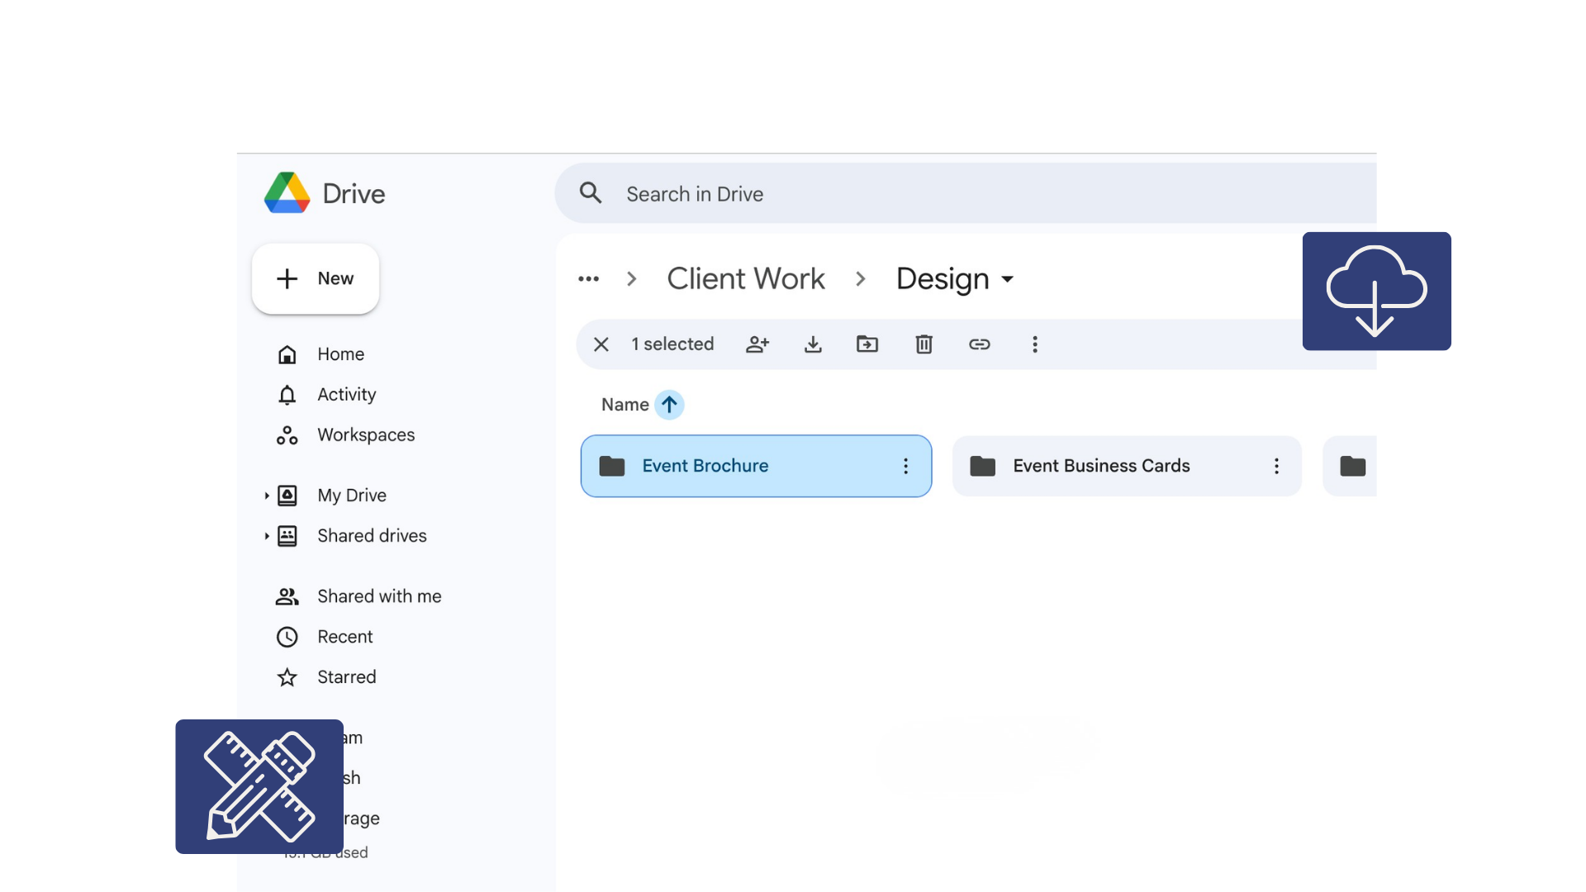Screen dimensions: 1586x892
Task: Click the Event Business Cards folder icon
Action: pyautogui.click(x=982, y=466)
